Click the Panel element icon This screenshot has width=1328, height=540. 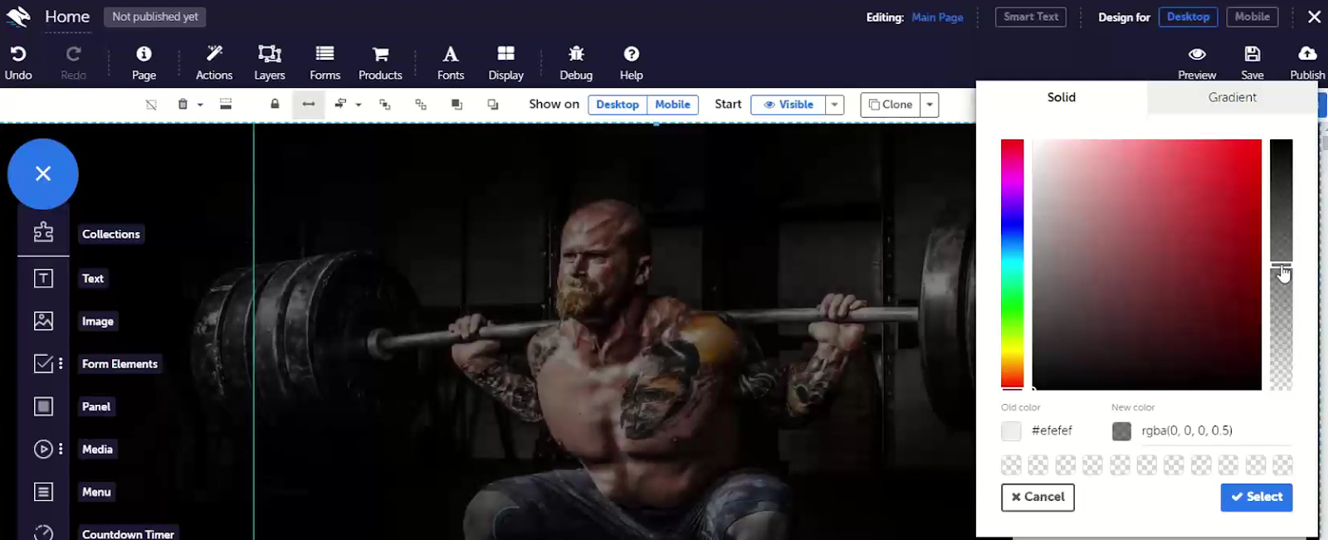[43, 406]
